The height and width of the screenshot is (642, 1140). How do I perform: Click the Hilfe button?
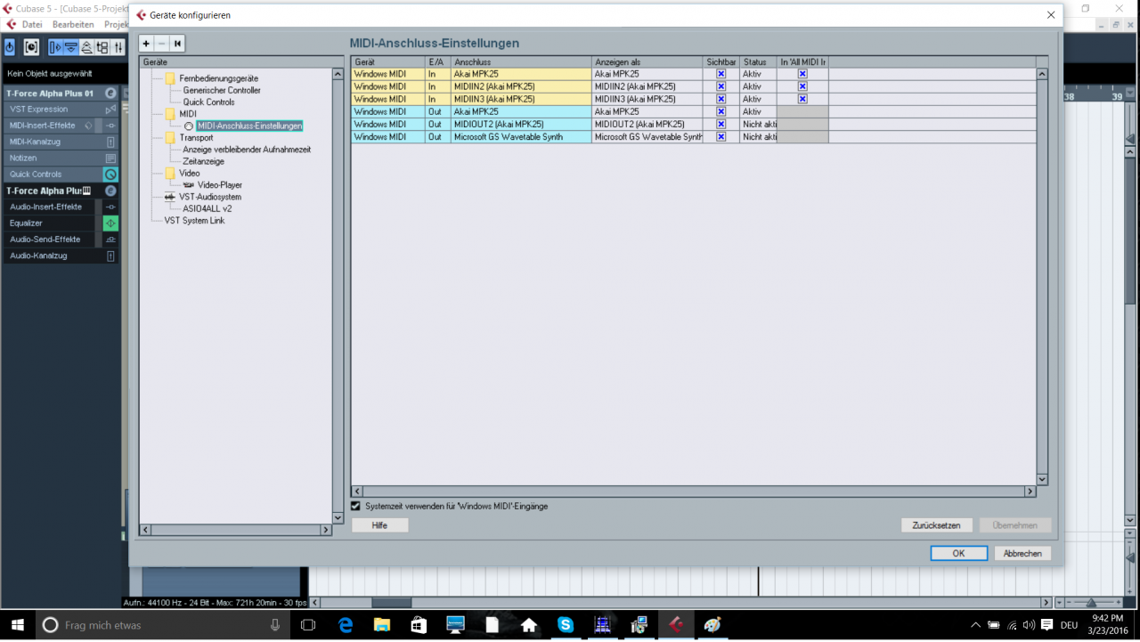(x=379, y=525)
